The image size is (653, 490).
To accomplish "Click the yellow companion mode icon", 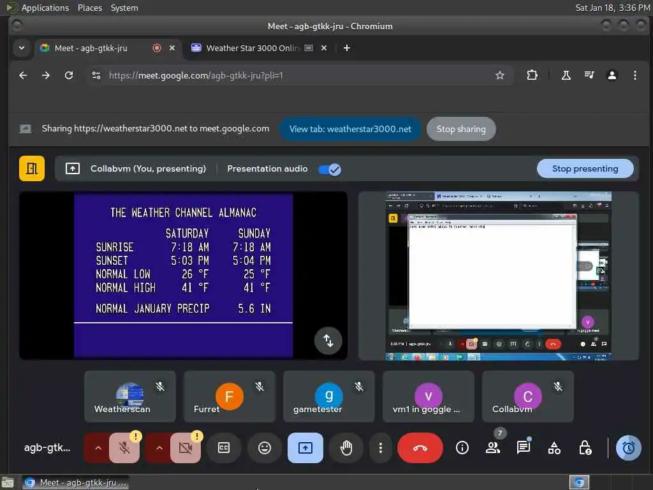I will point(32,168).
